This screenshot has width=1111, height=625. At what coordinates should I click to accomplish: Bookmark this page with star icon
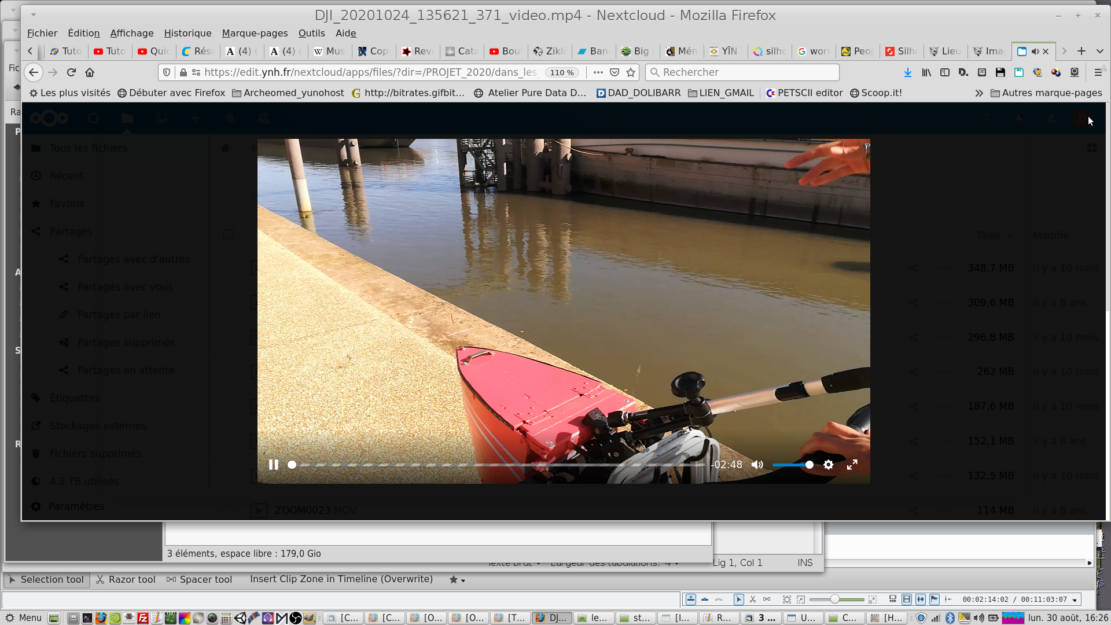631,72
